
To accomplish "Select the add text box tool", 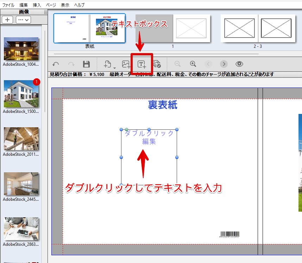I will [x=141, y=64].
